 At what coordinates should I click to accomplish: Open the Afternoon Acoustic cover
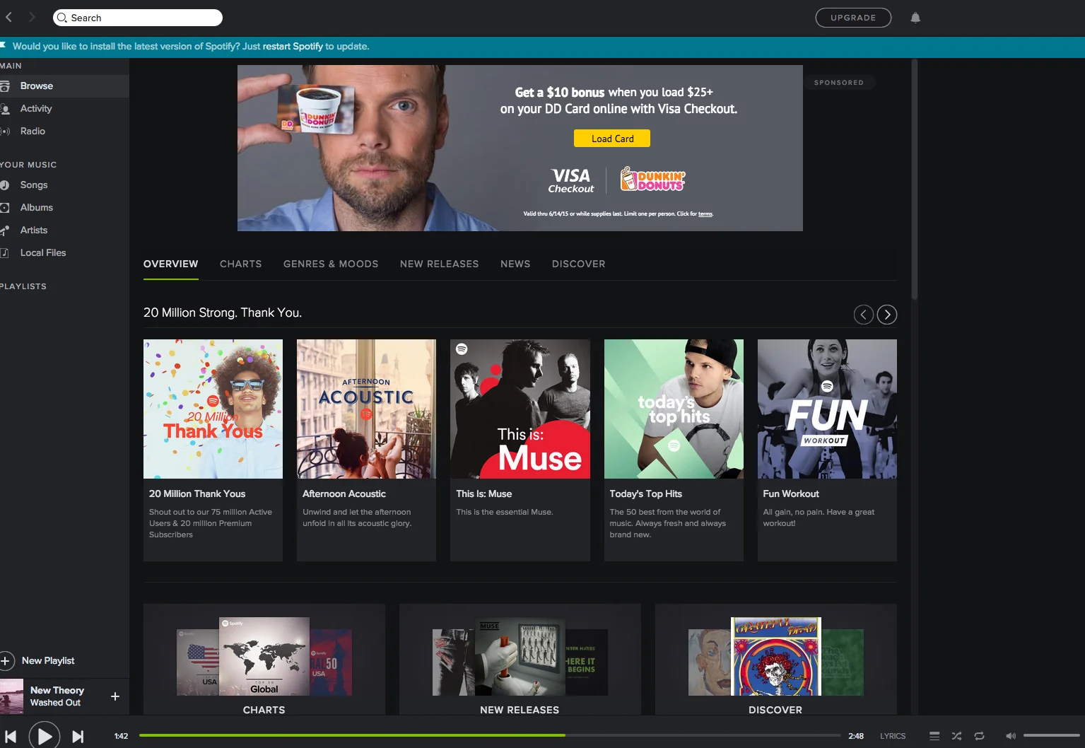[366, 409]
